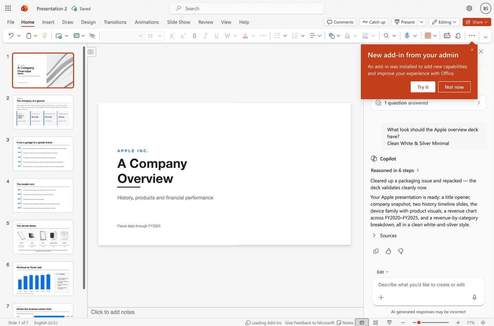Click the shape fill bucket
Image resolution: width=494 pixels, height=326 pixels.
(x=348, y=36)
